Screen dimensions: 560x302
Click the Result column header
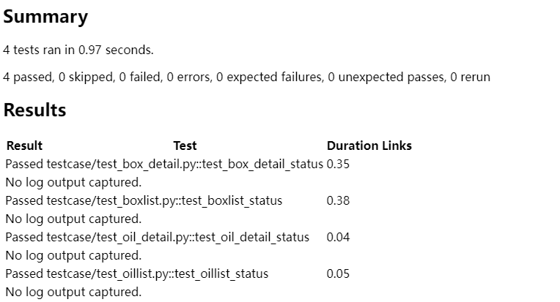(24, 146)
